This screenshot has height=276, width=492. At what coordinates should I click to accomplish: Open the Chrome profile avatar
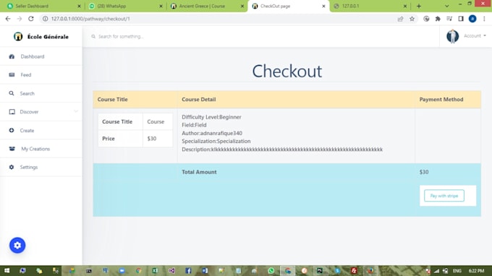pos(472,19)
